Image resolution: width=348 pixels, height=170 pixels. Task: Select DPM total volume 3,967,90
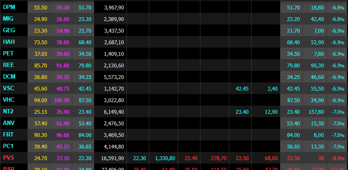pos(114,8)
